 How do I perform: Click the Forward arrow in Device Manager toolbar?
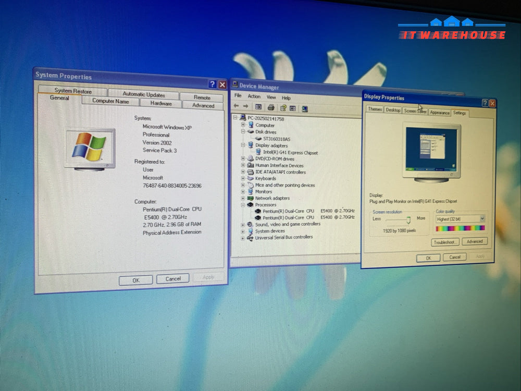(x=245, y=107)
